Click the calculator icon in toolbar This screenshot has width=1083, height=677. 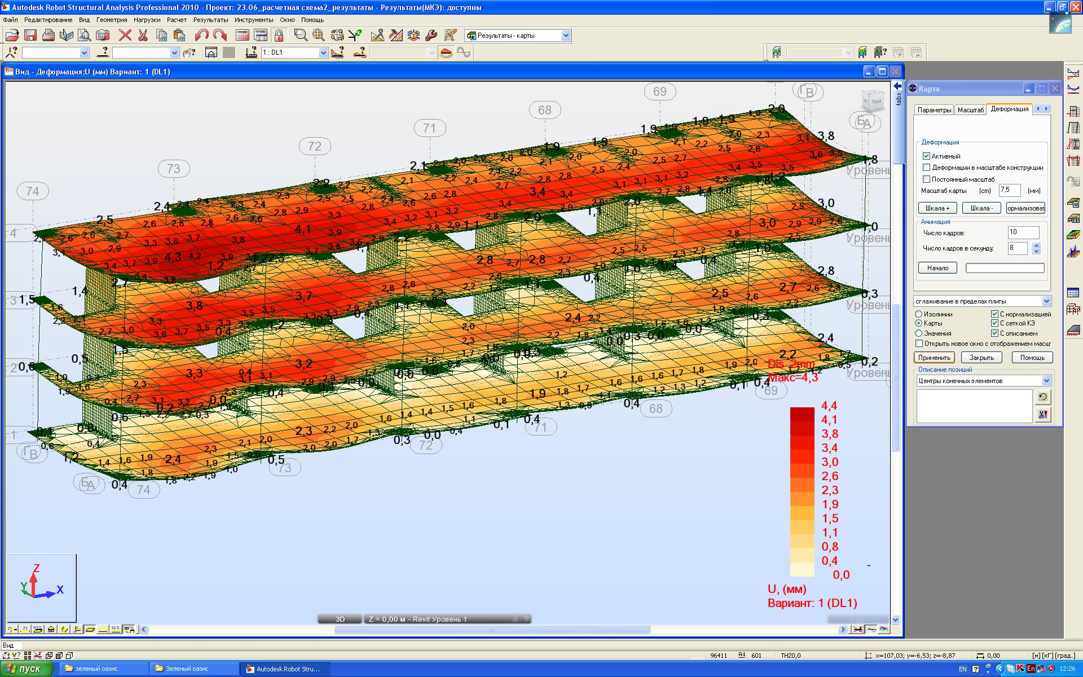[x=243, y=36]
